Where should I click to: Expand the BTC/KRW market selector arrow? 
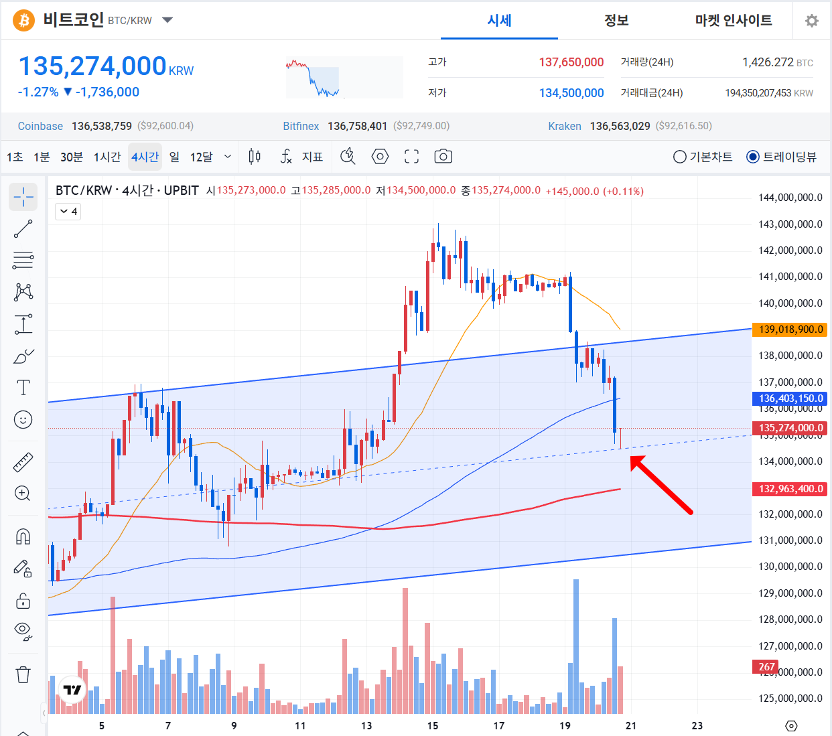[167, 20]
